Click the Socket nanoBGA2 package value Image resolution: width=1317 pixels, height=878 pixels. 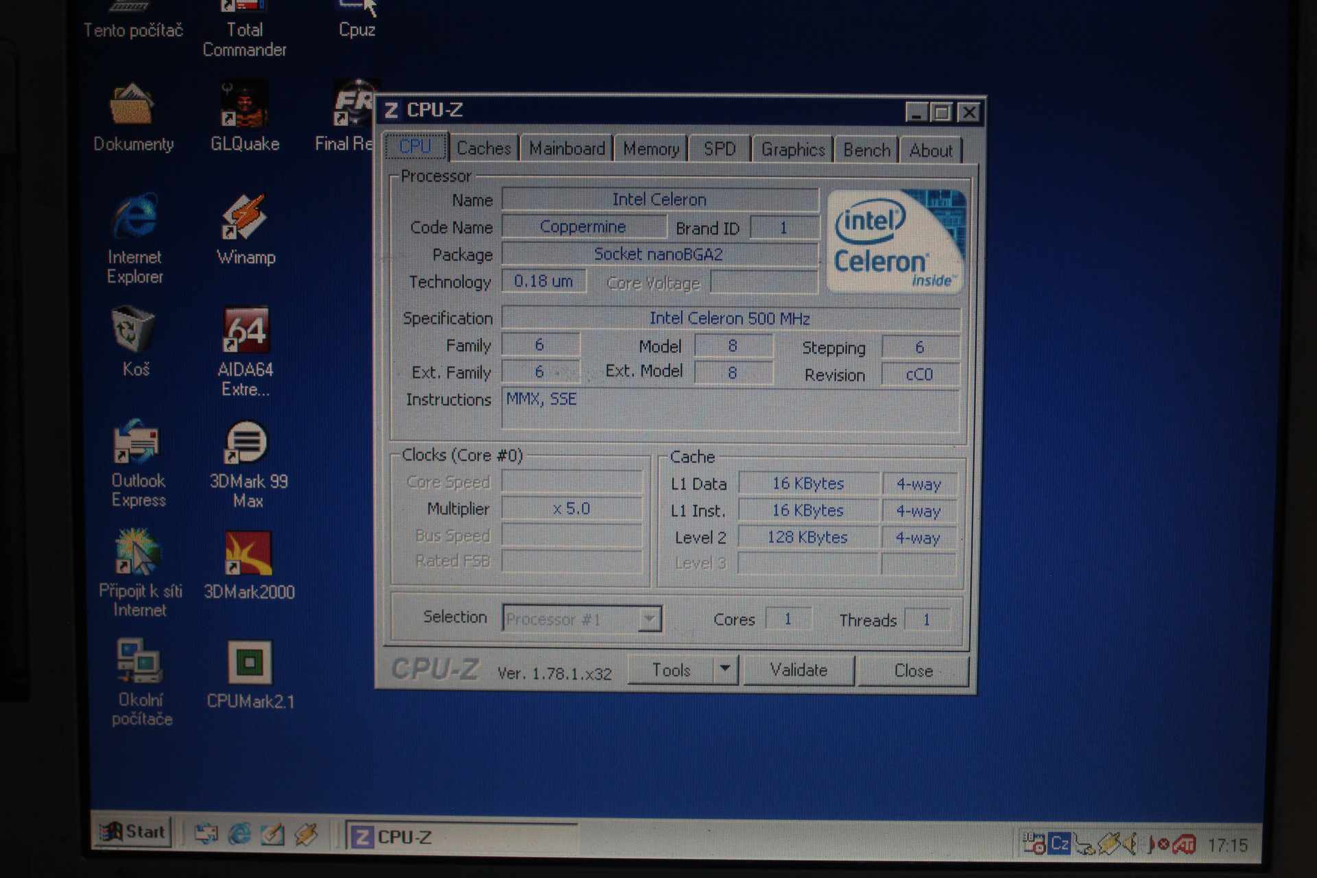coord(660,254)
